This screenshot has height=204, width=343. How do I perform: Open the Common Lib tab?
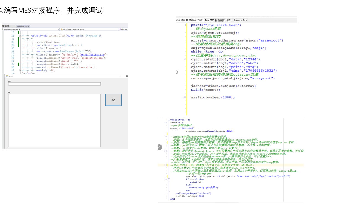(240, 20)
